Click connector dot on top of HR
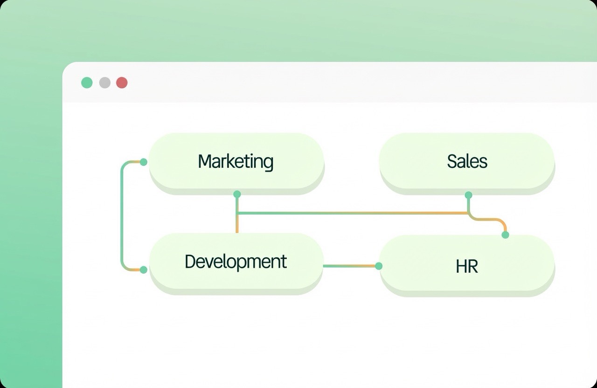This screenshot has width=597, height=388. click(x=505, y=235)
